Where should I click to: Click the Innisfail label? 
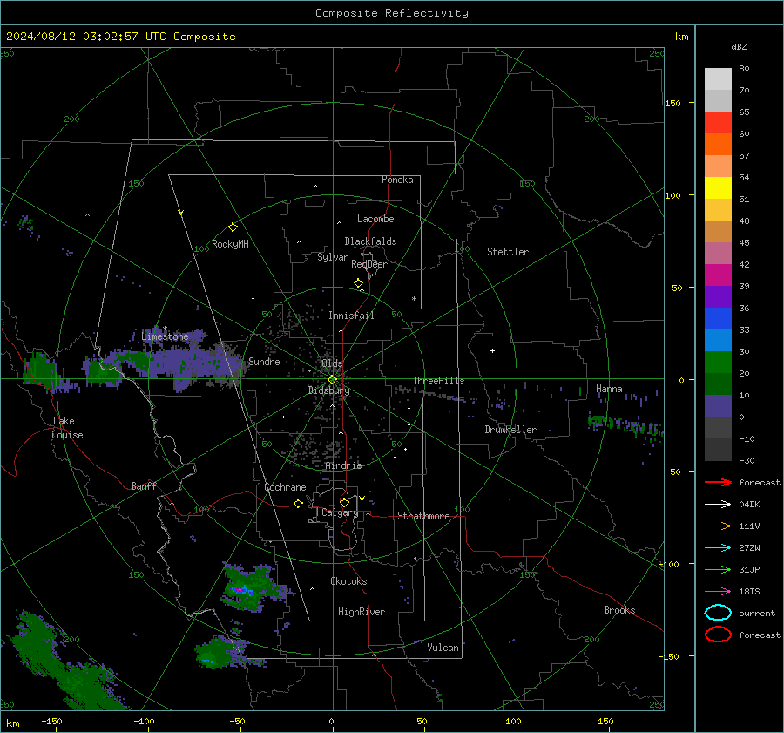pyautogui.click(x=351, y=316)
